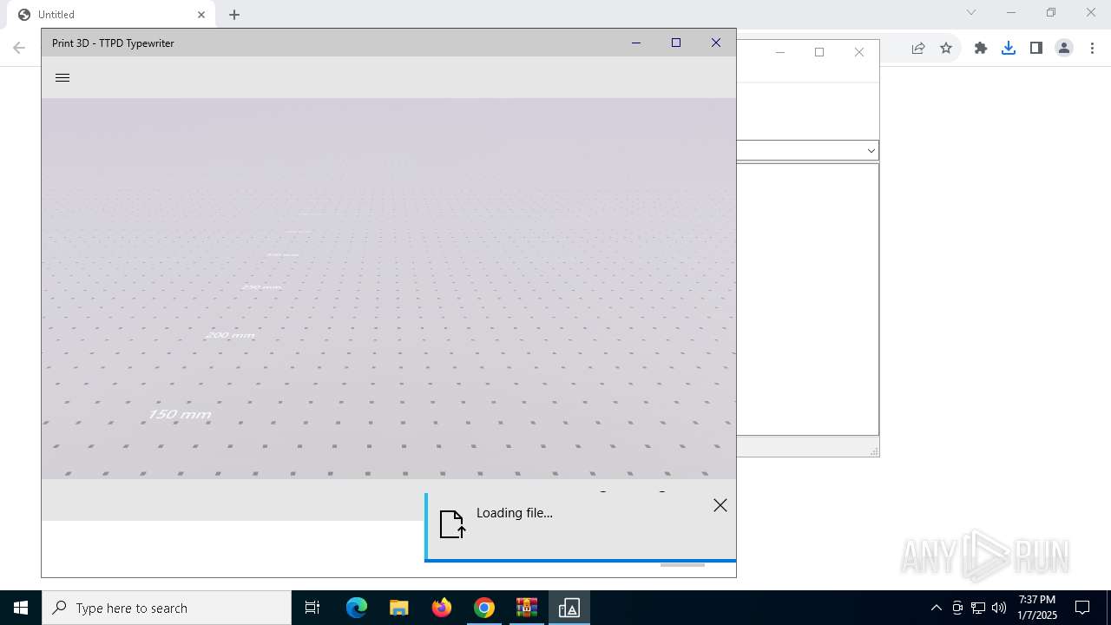
Task: Open Chrome profile avatar
Action: pos(1064,49)
